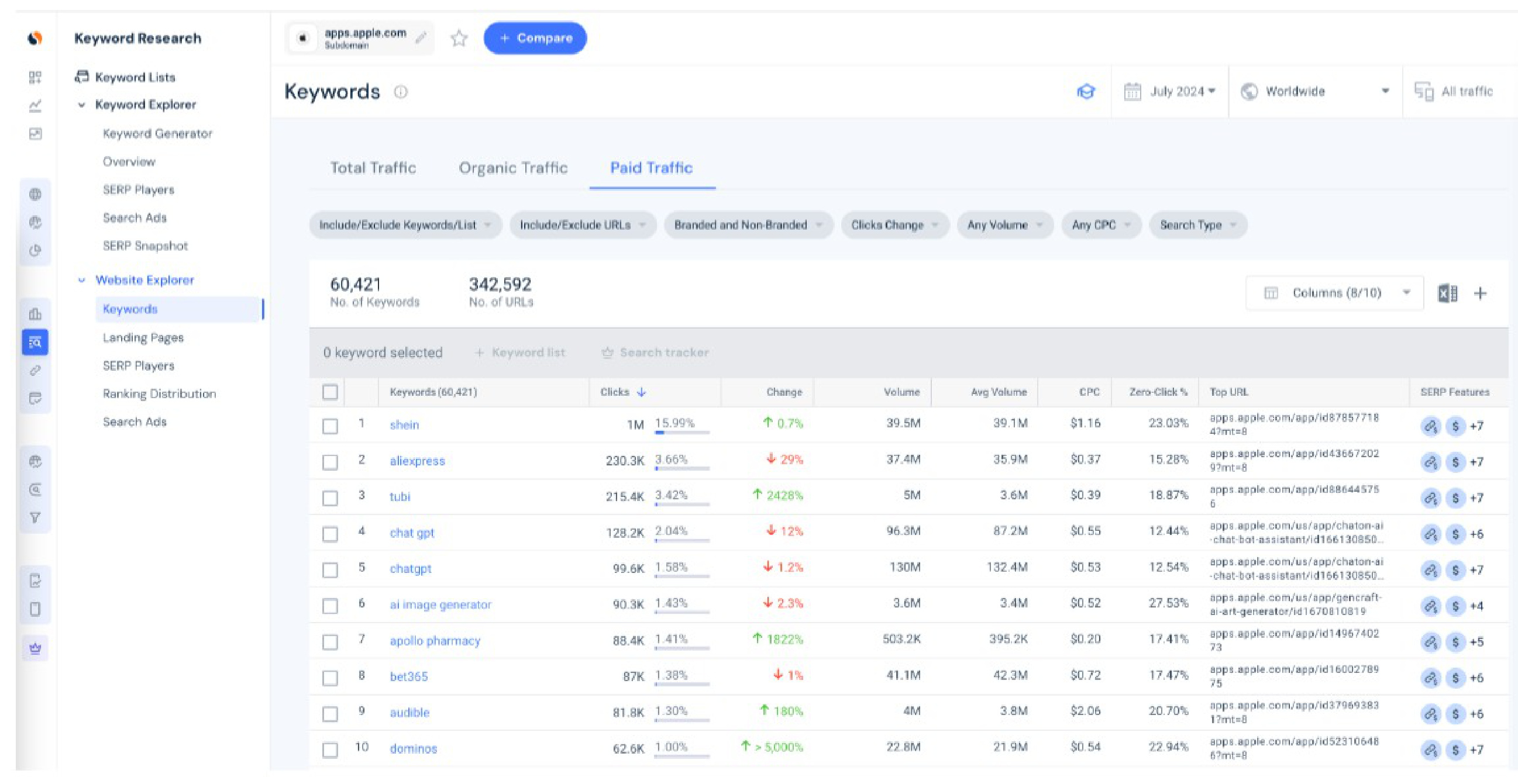Click the blue Compare button

tap(535, 38)
